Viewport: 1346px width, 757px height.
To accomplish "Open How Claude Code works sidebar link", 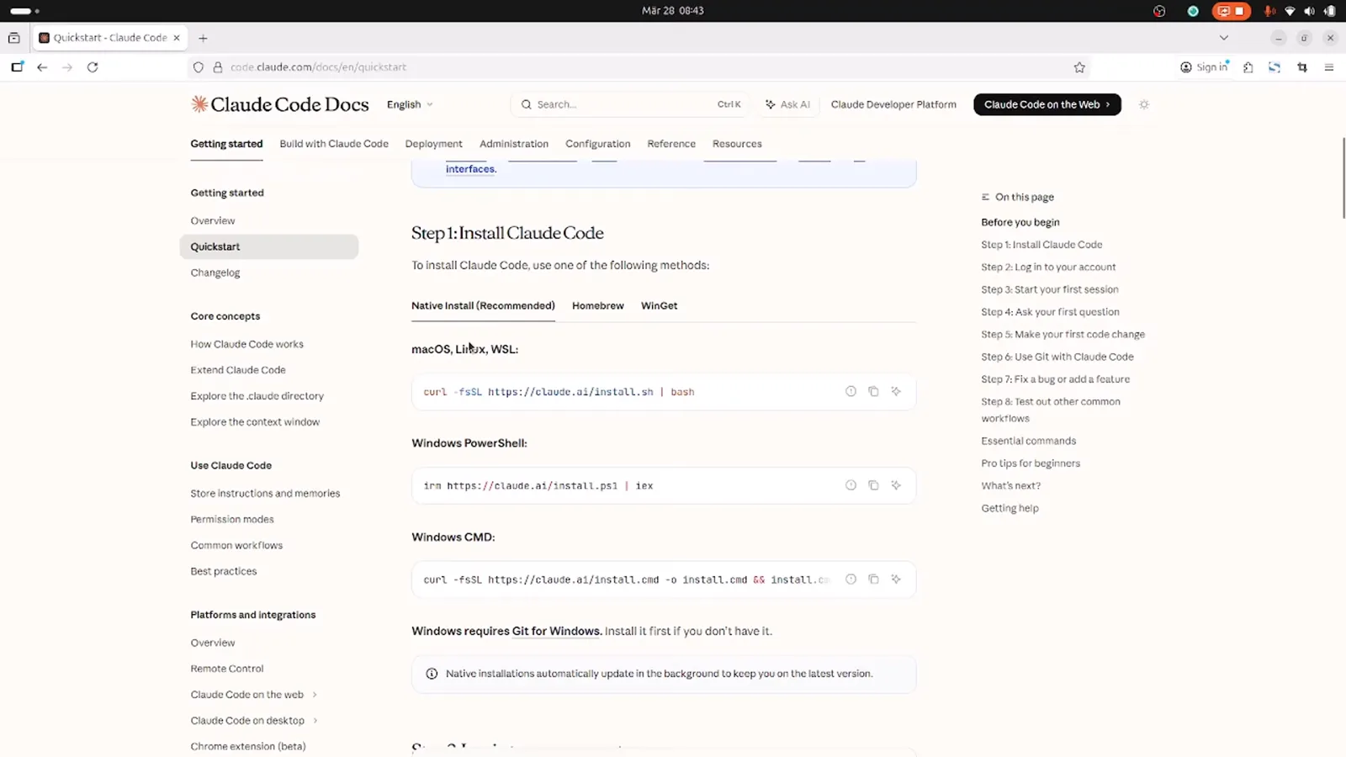I will pyautogui.click(x=246, y=344).
